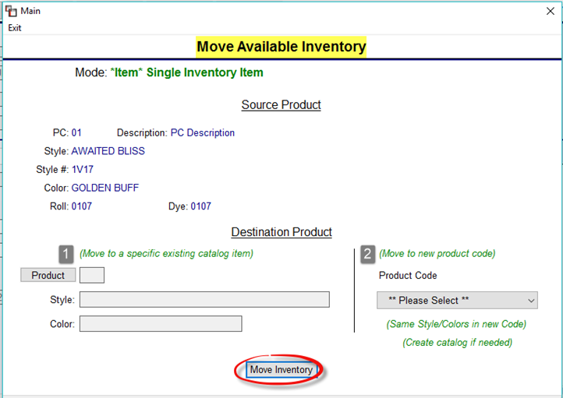Click the style number 1V17
This screenshot has width=563, height=398.
click(x=82, y=169)
